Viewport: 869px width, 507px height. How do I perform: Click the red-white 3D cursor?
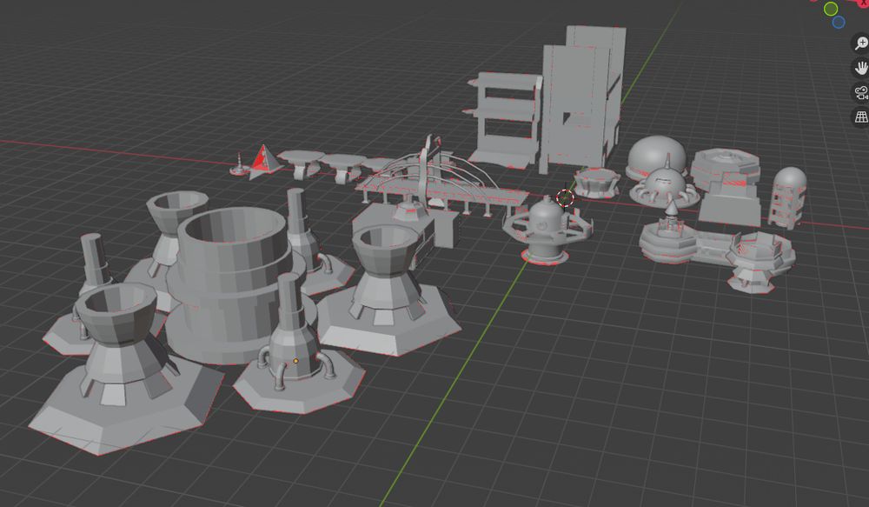tap(565, 197)
